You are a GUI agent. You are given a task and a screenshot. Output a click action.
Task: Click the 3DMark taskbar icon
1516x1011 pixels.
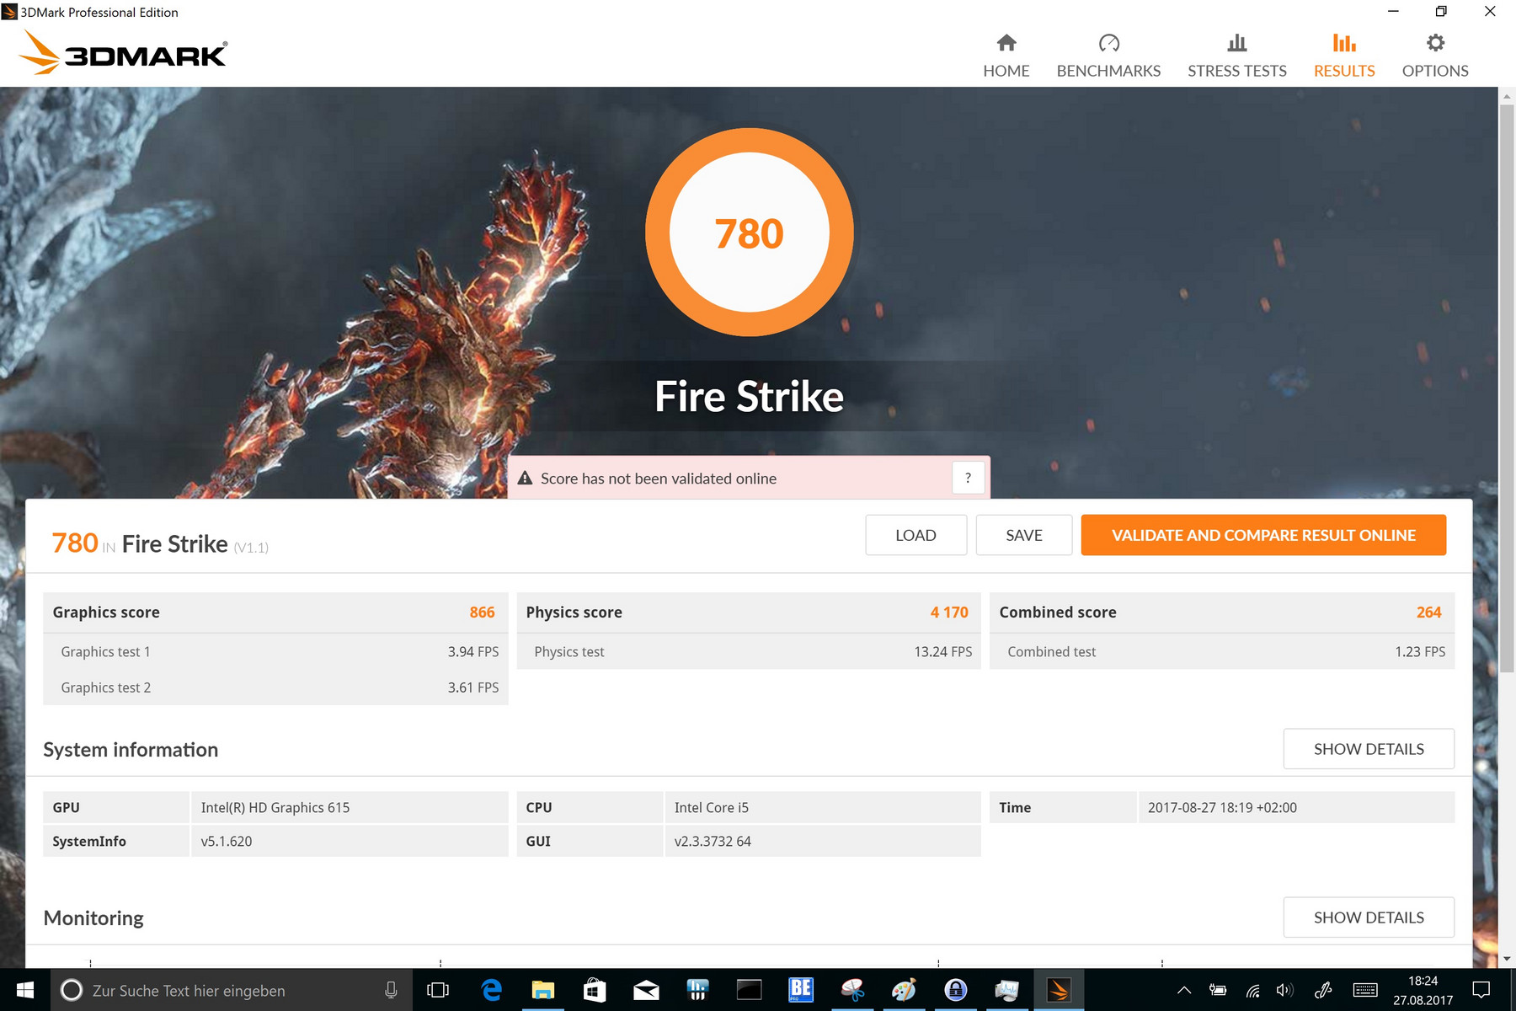point(1059,990)
